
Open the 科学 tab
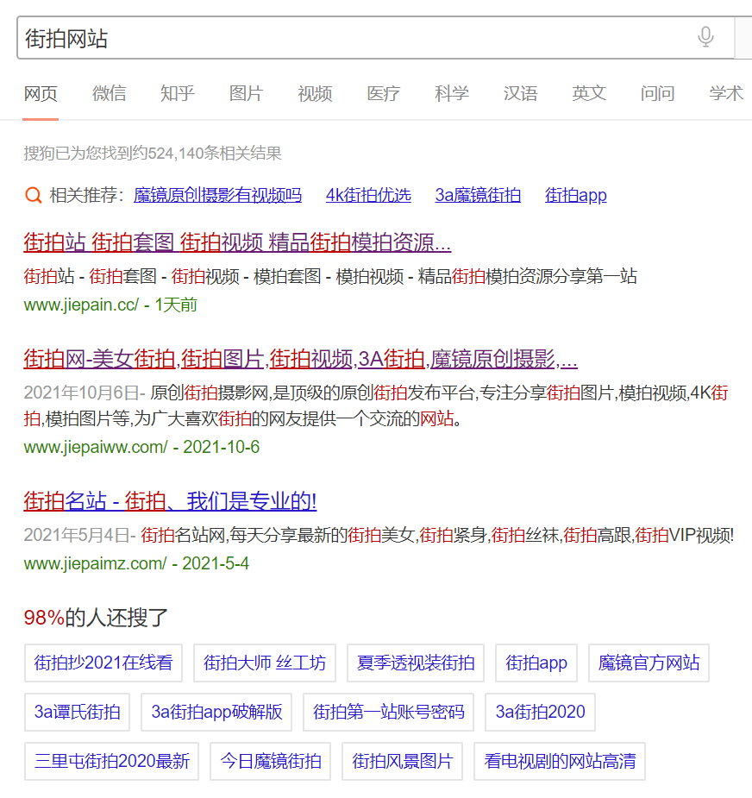[x=452, y=94]
